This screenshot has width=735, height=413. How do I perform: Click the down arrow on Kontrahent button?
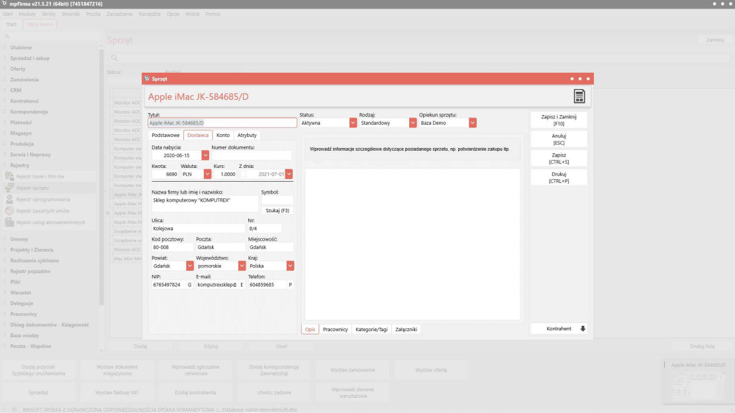pos(582,328)
